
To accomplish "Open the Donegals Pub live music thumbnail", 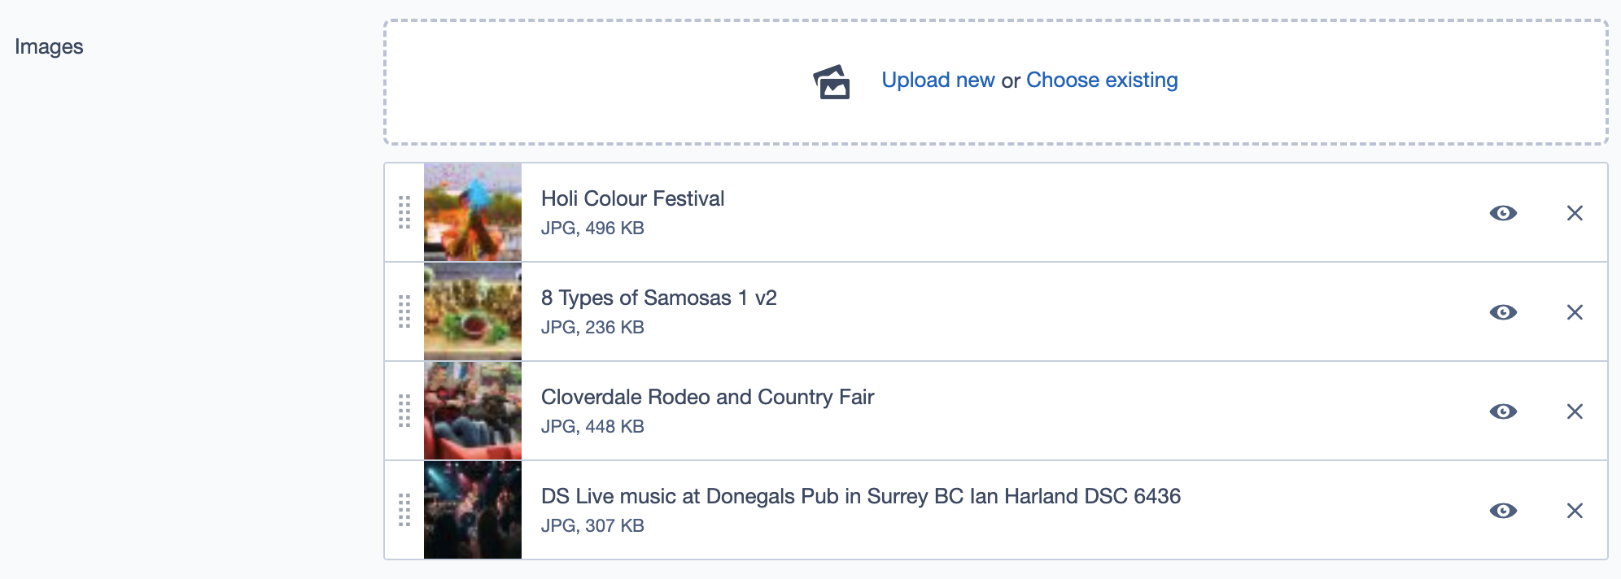I will point(473,510).
